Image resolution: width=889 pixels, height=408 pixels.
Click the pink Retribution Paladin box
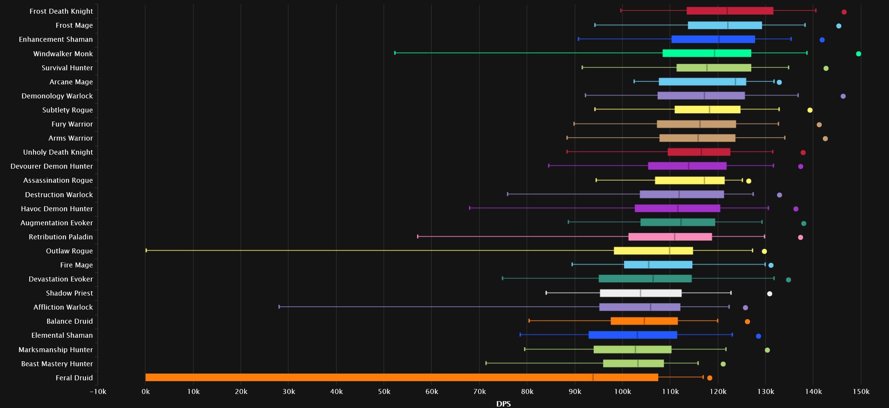tap(670, 237)
